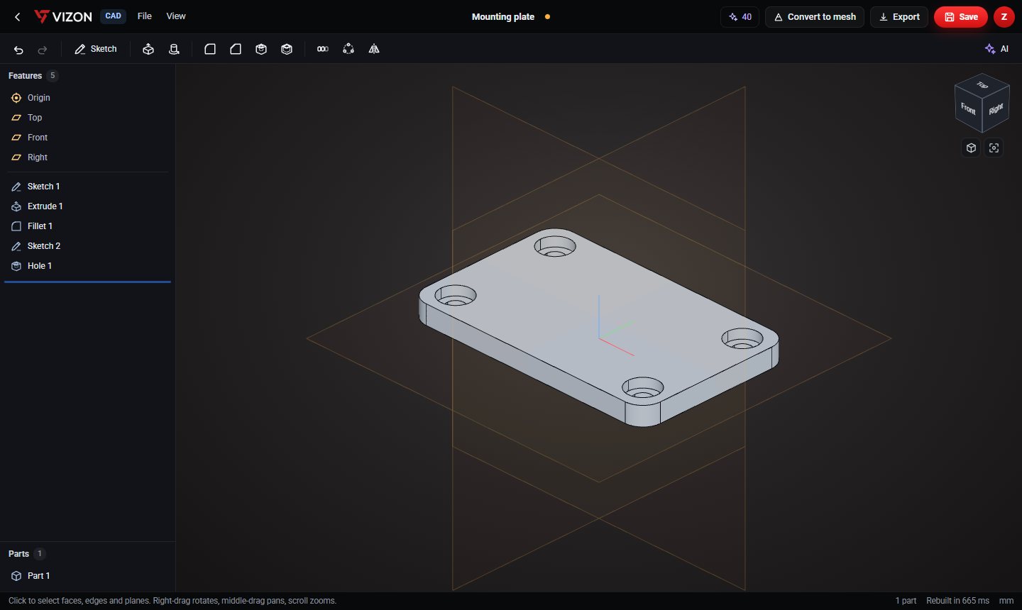Export the mounting plate model
The image size is (1022, 610).
(899, 17)
